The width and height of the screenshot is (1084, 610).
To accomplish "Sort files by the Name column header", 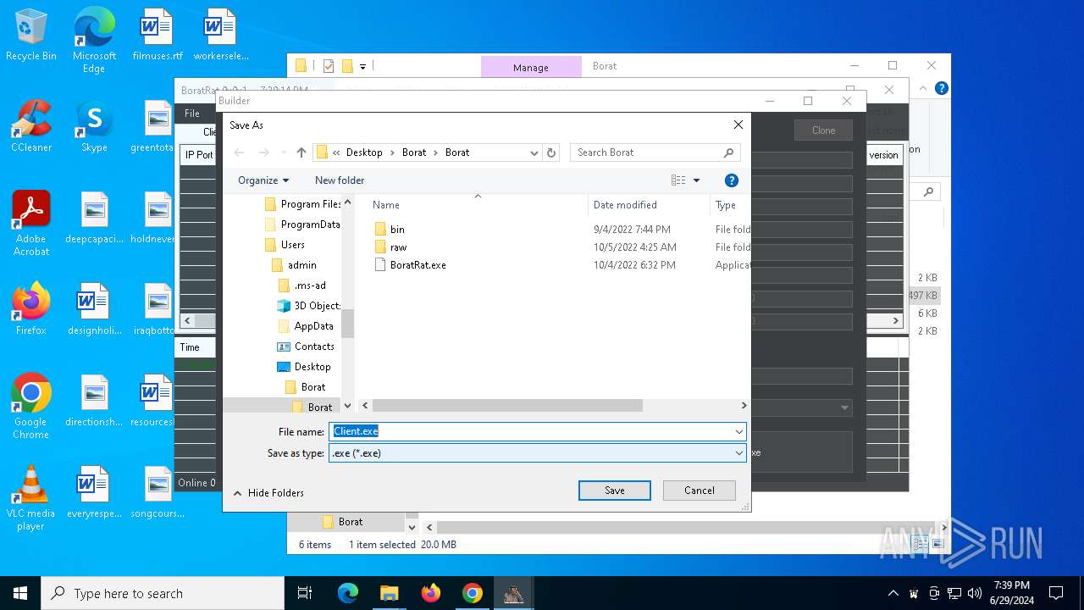I will click(x=477, y=205).
